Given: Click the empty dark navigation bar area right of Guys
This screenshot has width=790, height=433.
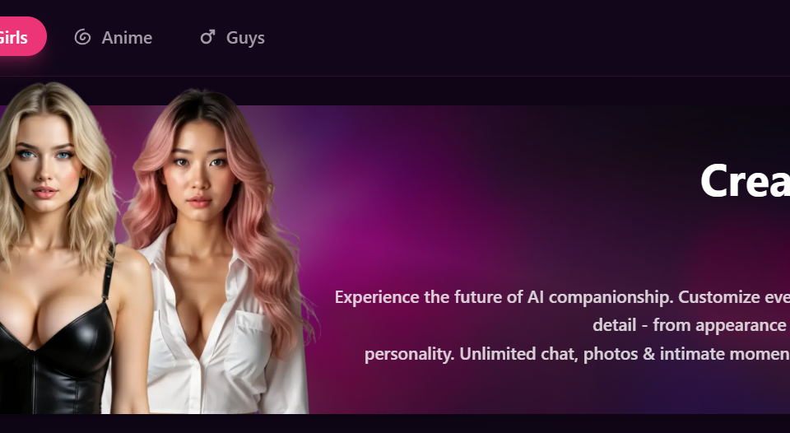Looking at the screenshot, I should pos(524,38).
